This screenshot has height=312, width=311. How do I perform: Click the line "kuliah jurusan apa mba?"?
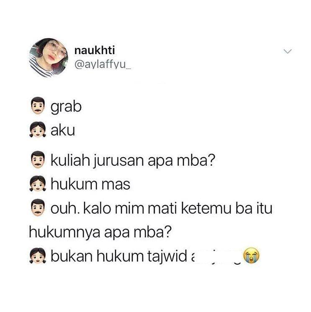click(x=133, y=160)
